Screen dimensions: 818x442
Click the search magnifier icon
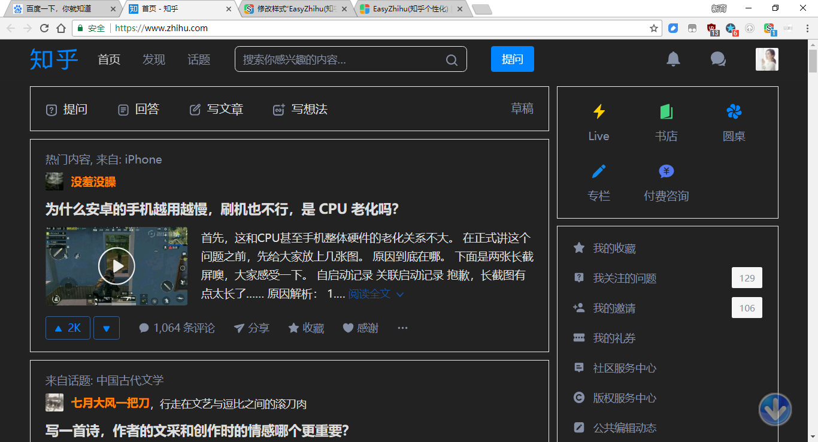(452, 60)
